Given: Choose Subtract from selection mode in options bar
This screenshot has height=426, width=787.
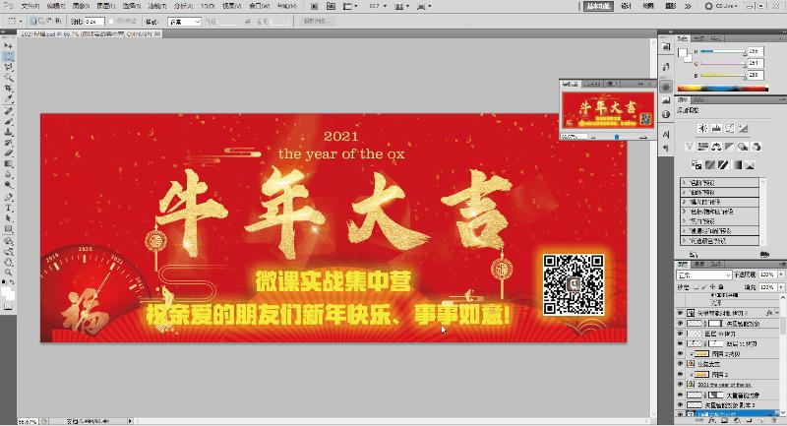Looking at the screenshot, I should [50, 21].
